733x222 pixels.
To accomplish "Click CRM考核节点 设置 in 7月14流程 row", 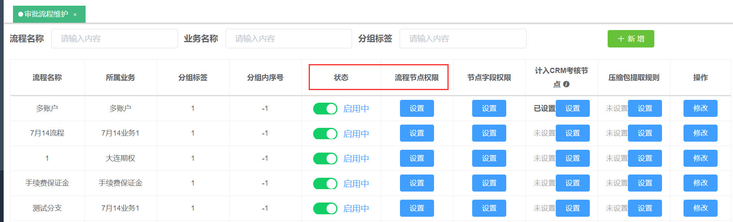I will pos(573,133).
